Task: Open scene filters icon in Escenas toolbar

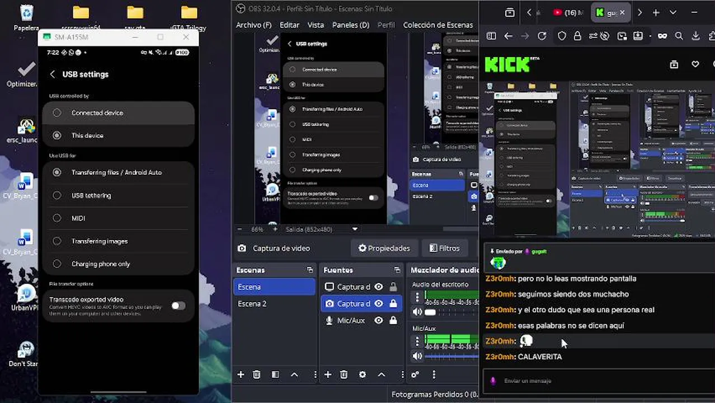Action: pos(275,374)
